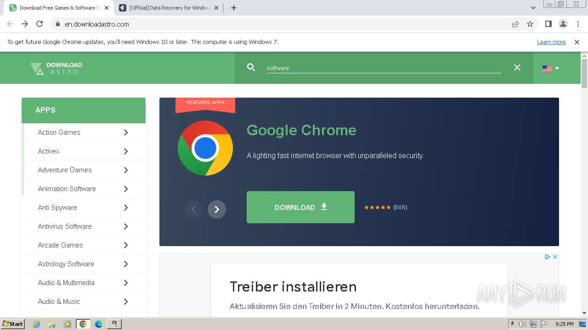This screenshot has width=588, height=330.
Task: Click the five-star rating
Action: point(377,208)
